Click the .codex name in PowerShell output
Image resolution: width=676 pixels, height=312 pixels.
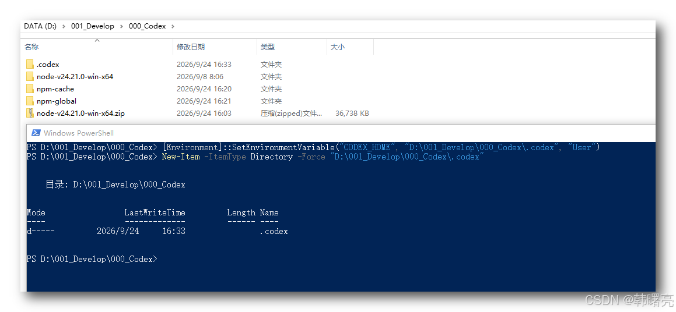tap(274, 231)
